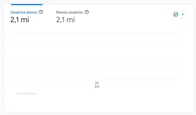This screenshot has height=115, width=196.
Task: Click the blue active tab indicator bar
Action: coord(26,4)
